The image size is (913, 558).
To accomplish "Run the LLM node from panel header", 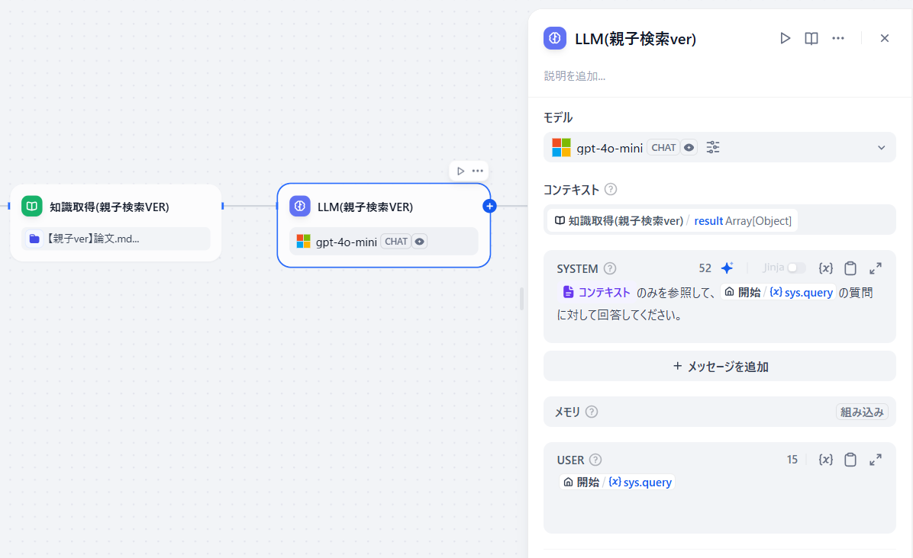I will 785,38.
